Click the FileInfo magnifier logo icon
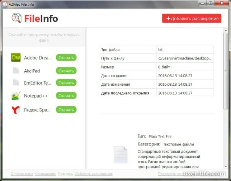The height and width of the screenshot is (181, 231). point(16,18)
